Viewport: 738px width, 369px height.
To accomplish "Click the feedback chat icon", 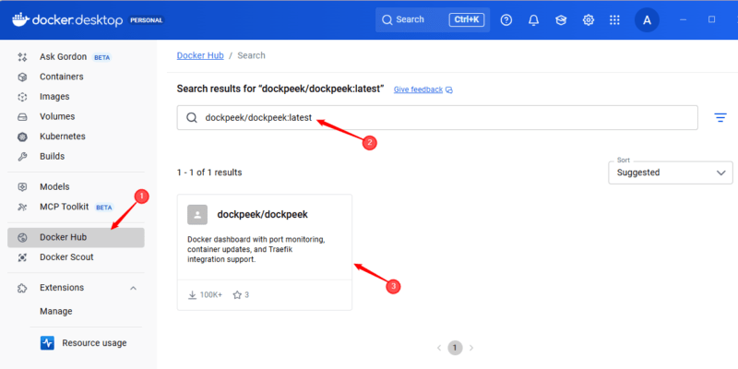I will (x=449, y=89).
